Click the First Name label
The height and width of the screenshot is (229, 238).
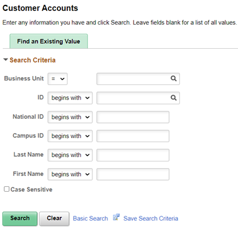pos(28,174)
